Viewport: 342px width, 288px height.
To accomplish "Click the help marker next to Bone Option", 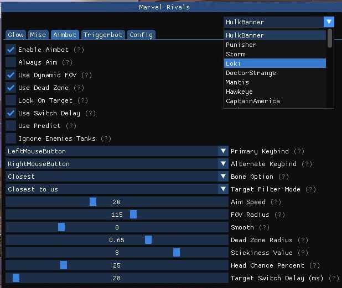I will (283, 177).
